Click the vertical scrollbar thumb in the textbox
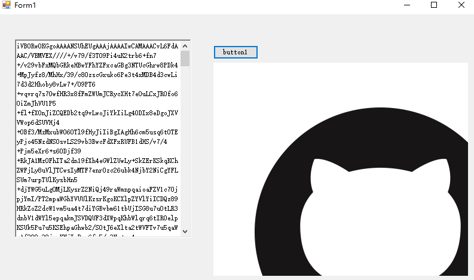The image size is (474, 280). [185, 59]
